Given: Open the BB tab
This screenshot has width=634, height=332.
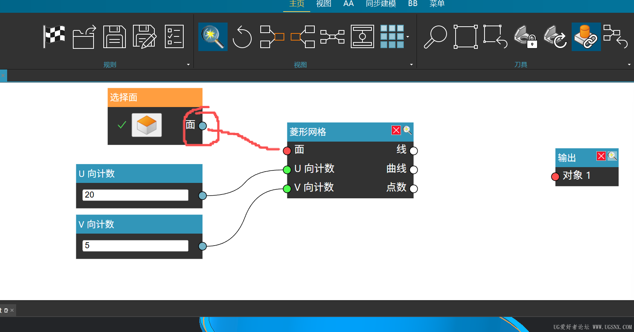Looking at the screenshot, I should click(x=413, y=4).
